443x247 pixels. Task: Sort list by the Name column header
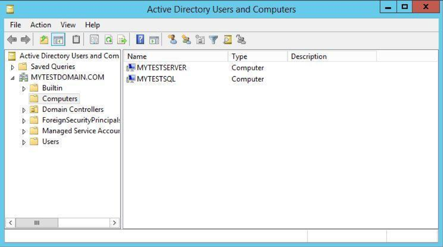[175, 56]
